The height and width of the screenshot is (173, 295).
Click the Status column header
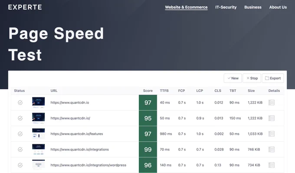point(19,91)
